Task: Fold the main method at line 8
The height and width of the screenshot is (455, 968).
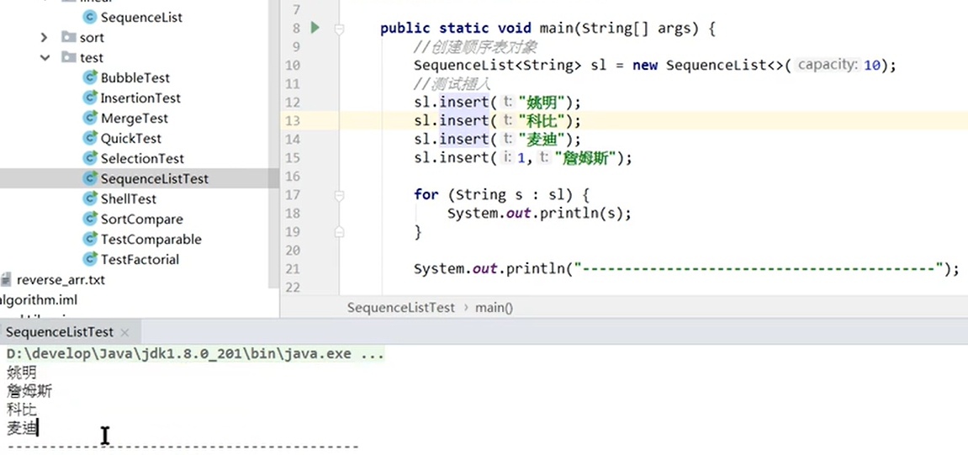Action: click(x=339, y=29)
